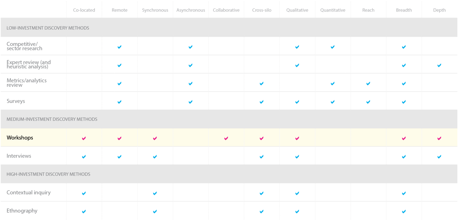459x223 pixels.
Task: Click the Low-investment discovery methods section heading
Action: pos(48,28)
